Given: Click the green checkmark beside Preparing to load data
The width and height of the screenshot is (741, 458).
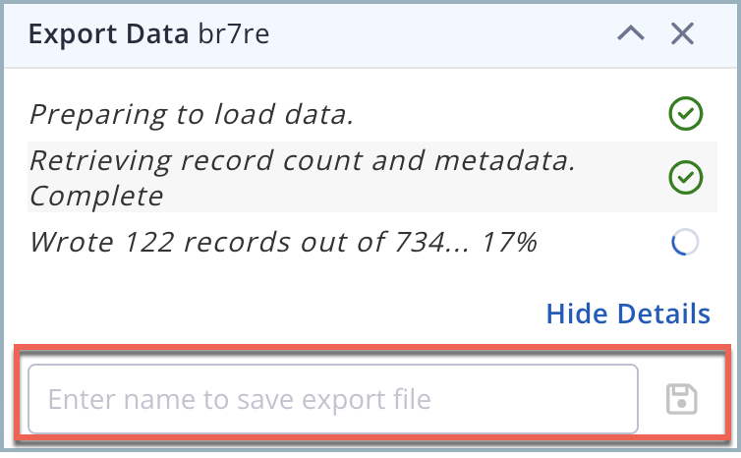Looking at the screenshot, I should 685,115.
